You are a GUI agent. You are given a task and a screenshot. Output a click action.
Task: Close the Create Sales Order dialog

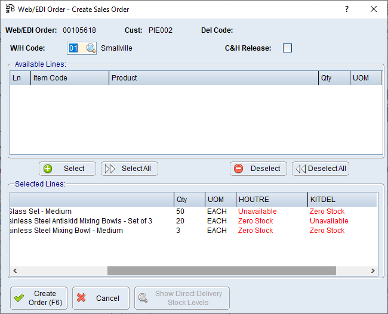click(374, 10)
